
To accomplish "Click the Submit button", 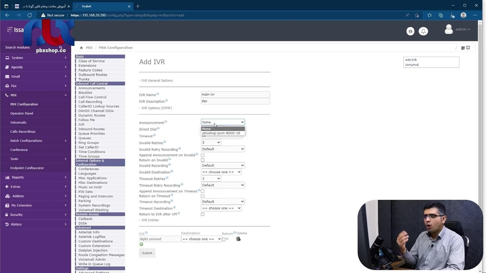I will pos(147,253).
